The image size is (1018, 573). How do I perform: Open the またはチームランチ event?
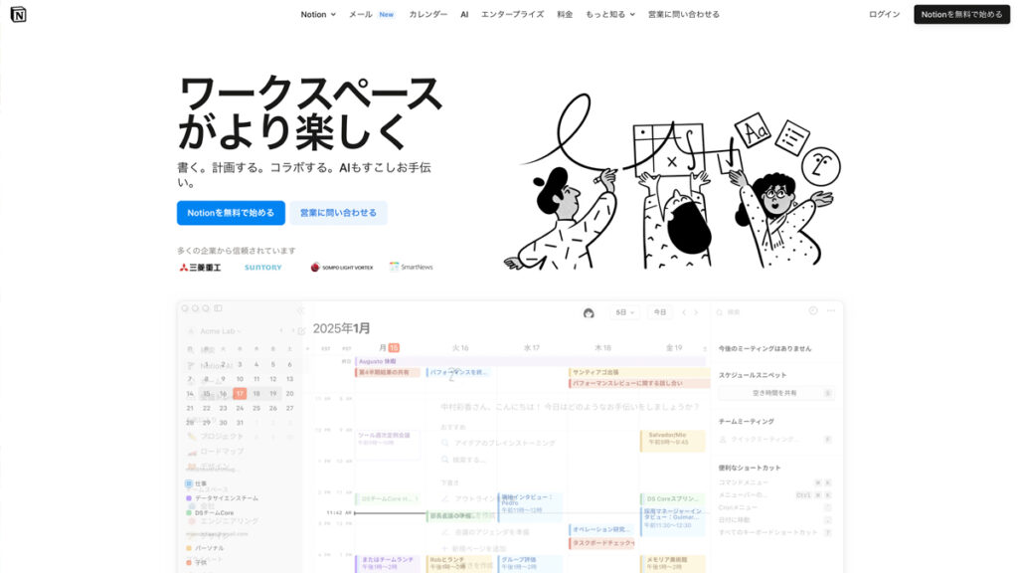tap(387, 563)
